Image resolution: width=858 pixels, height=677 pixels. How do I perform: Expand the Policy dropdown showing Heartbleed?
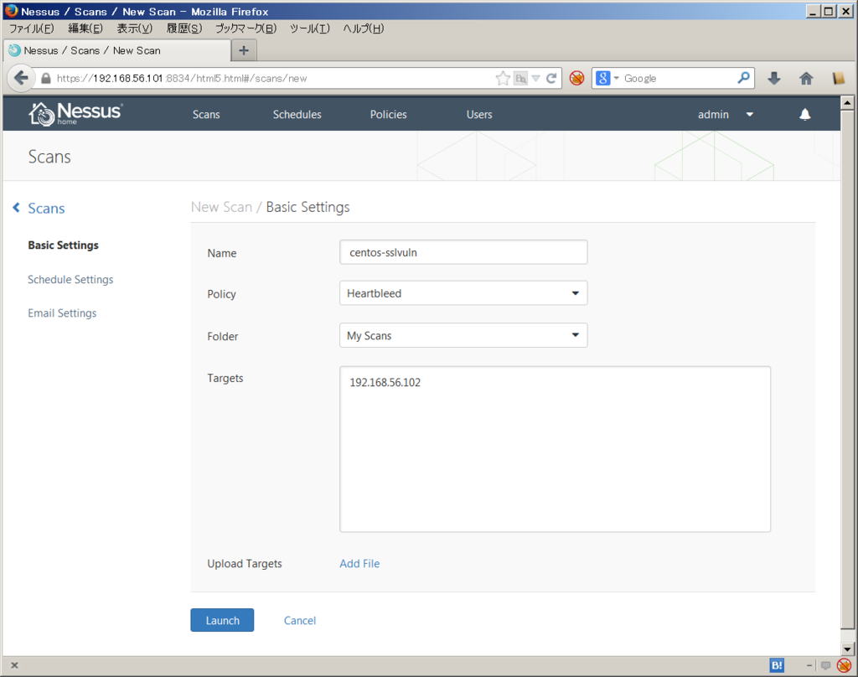463,293
